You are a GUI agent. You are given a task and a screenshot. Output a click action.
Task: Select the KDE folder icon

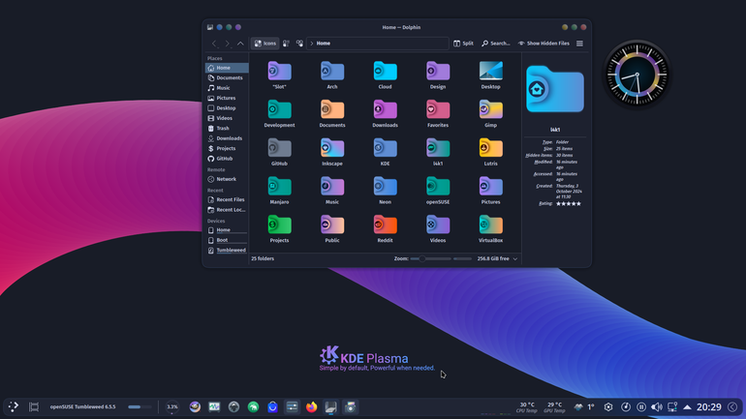385,148
